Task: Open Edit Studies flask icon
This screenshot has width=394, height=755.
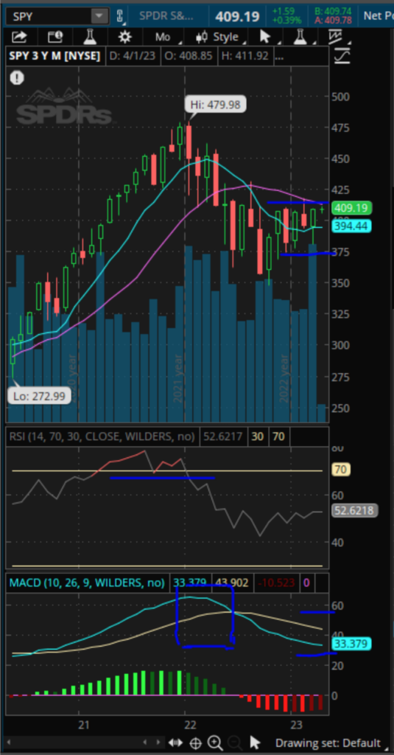Action: tap(88, 37)
